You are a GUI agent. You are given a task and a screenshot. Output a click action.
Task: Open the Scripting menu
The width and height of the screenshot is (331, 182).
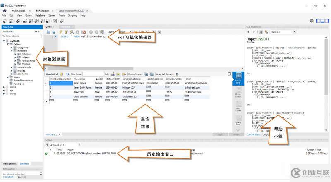(x=73, y=15)
